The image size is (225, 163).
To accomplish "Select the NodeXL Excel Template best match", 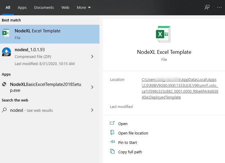I will coord(50,34).
